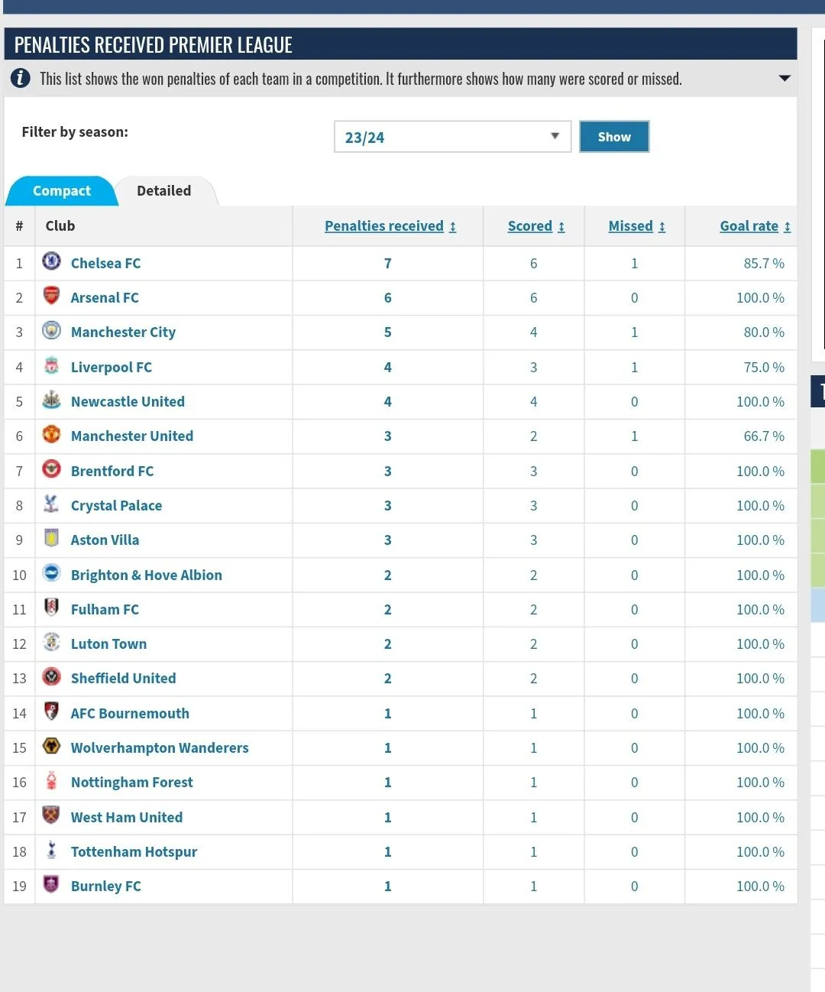825x992 pixels.
Task: Open the Brighton & Hove Albion club link
Action: point(146,575)
